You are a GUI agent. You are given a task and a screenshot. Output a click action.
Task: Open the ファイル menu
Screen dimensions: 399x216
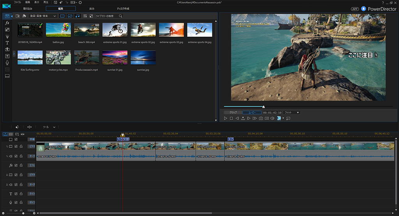(17, 2)
